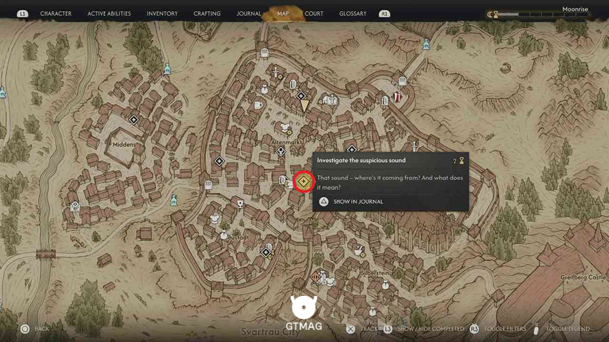
Task: Select the door icon west of the shield
Action: [385, 101]
